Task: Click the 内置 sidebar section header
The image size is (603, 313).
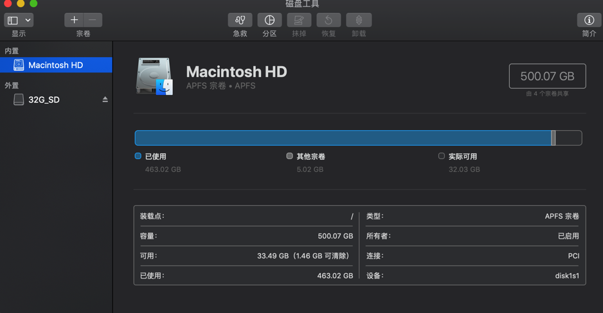Action: tap(12, 51)
